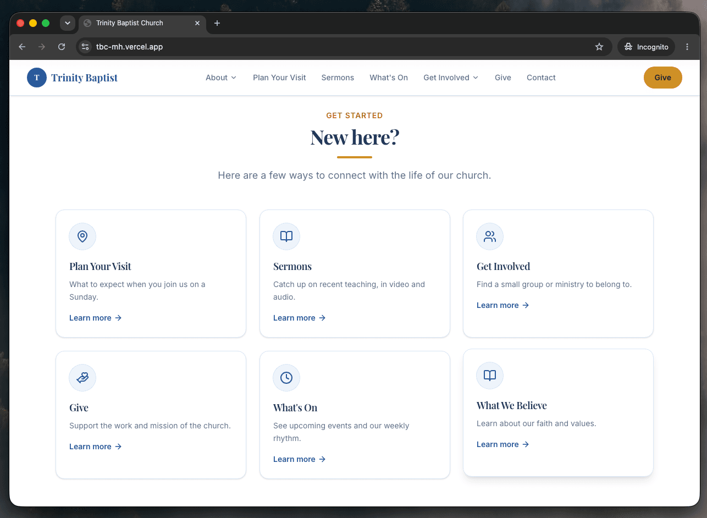This screenshot has width=707, height=518.
Task: Open the tab search dropdown arrow
Action: 68,23
